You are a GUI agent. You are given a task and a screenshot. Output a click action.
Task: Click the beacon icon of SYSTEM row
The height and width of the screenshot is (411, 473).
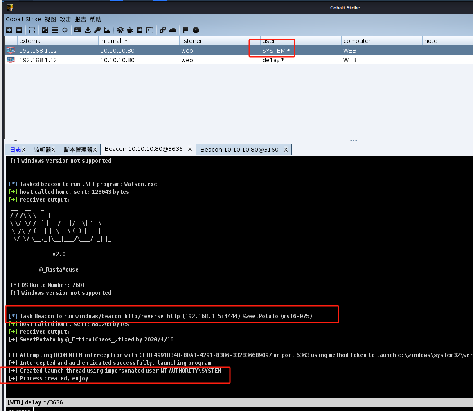pos(11,50)
